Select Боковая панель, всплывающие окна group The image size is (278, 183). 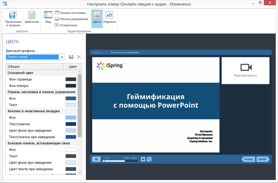pyautogui.click(x=42, y=143)
